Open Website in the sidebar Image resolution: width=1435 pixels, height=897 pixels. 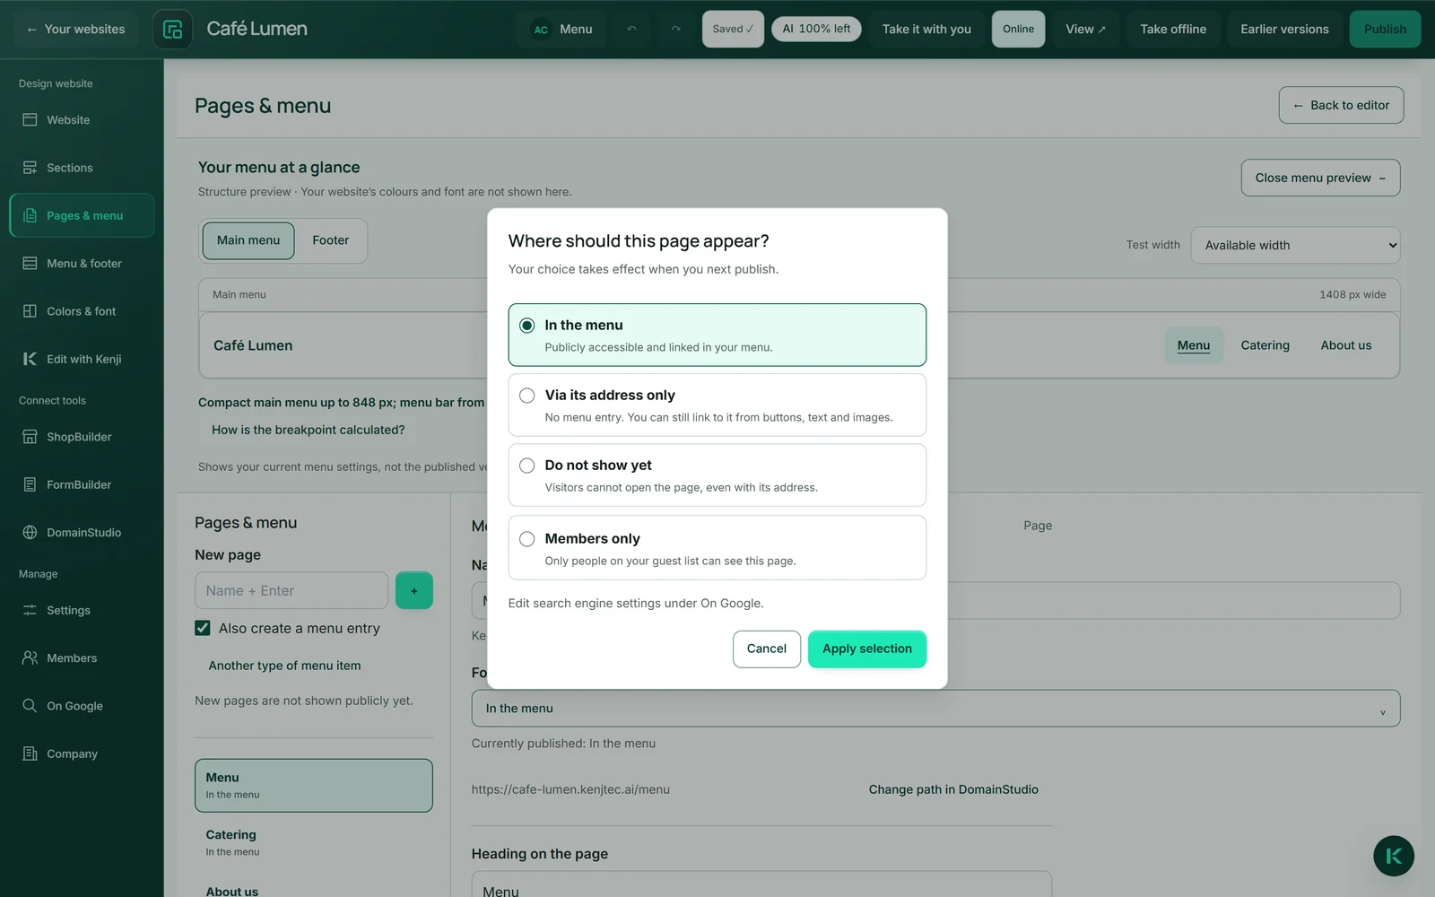pos(82,120)
